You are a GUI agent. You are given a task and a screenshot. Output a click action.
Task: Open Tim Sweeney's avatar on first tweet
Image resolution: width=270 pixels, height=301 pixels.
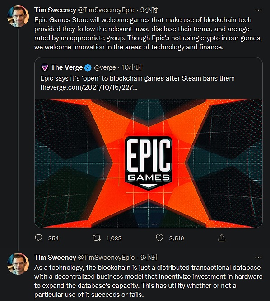[x=18, y=16]
